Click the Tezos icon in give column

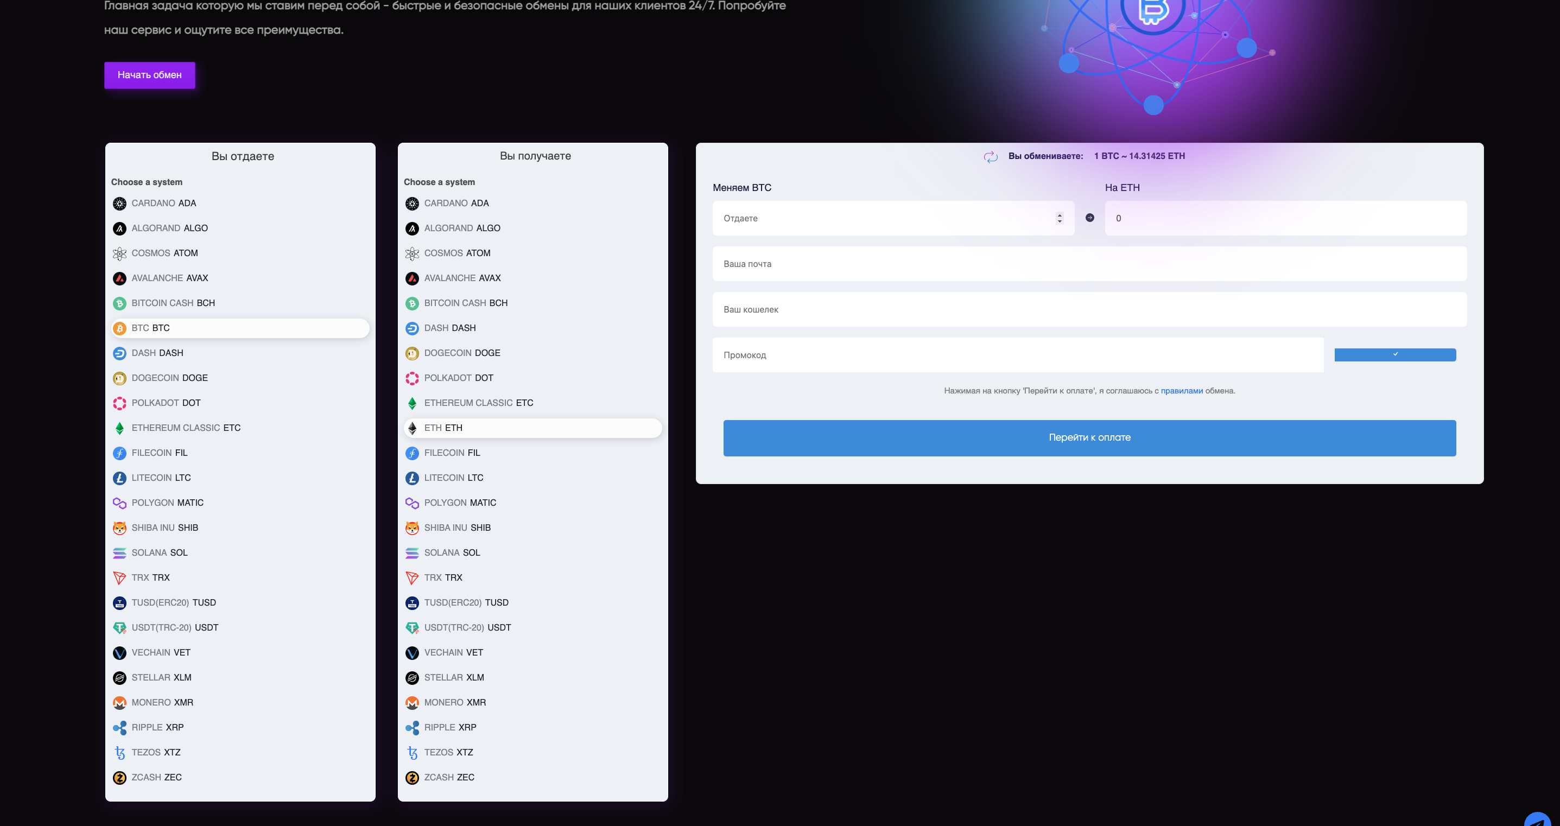click(119, 753)
